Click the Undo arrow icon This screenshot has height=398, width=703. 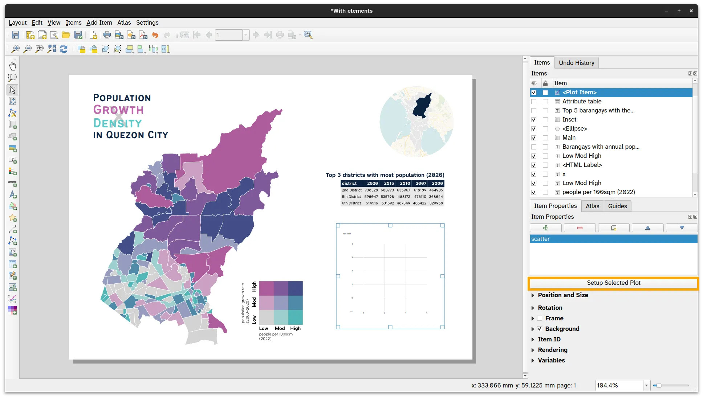click(155, 35)
